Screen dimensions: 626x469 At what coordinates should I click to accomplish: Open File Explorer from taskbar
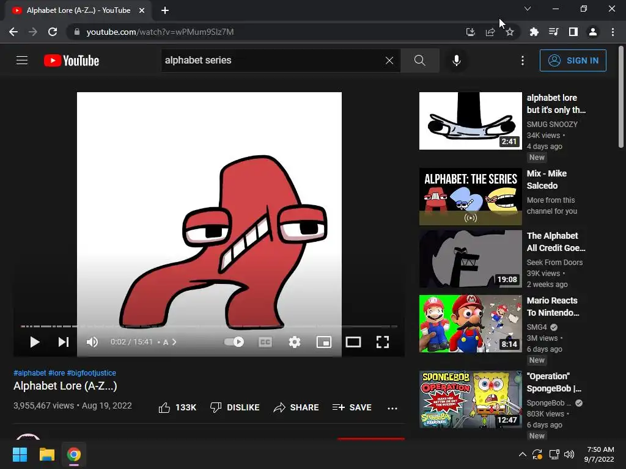click(x=46, y=454)
